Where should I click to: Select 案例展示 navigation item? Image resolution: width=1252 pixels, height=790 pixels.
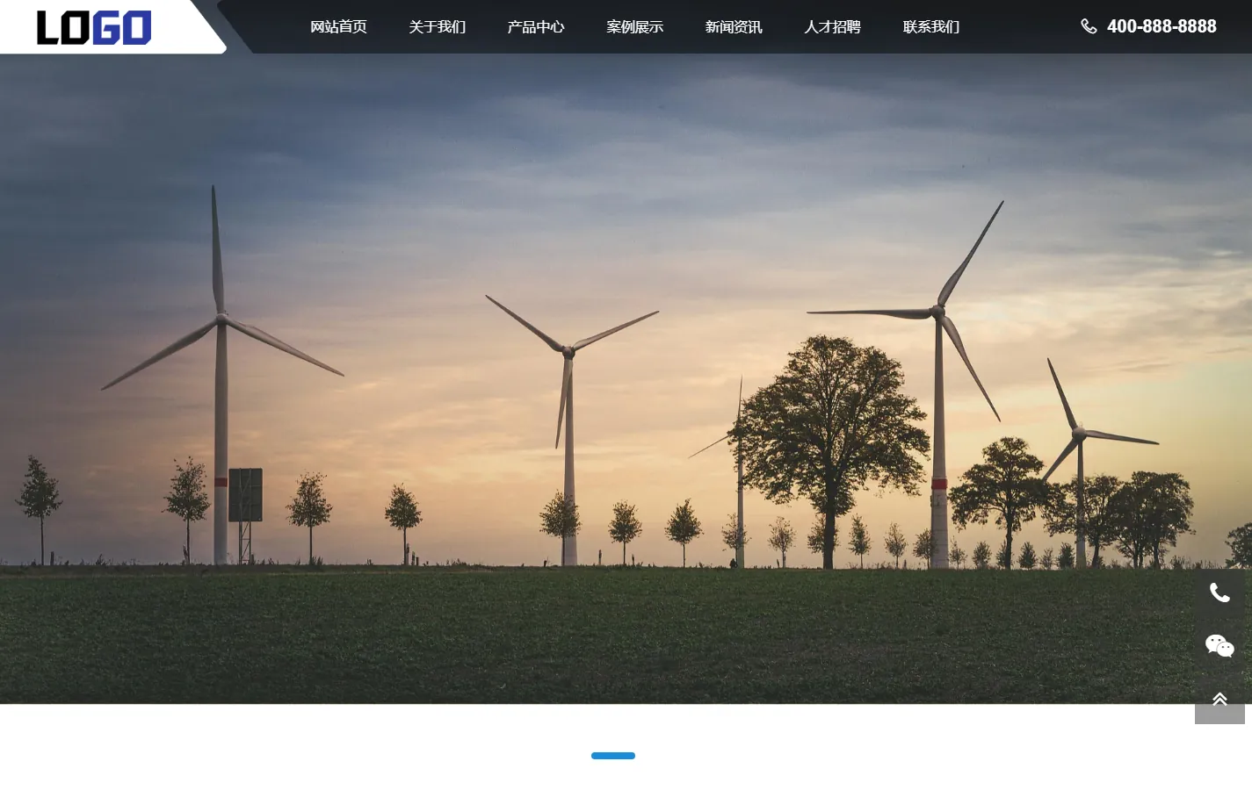point(634,27)
